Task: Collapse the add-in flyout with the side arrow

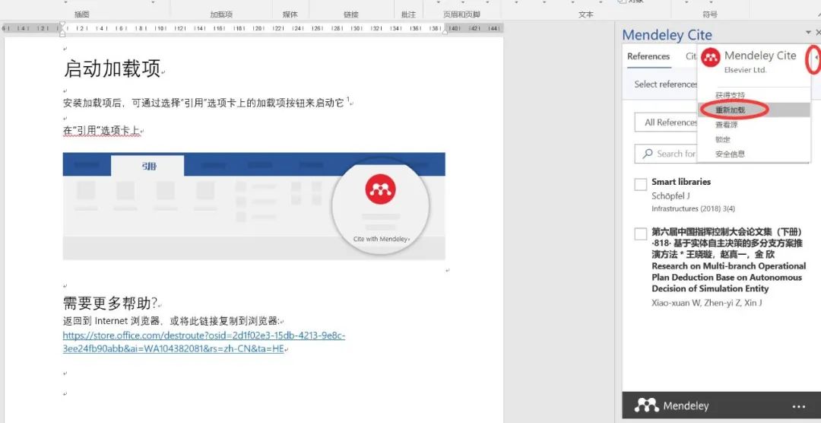Action: pyautogui.click(x=816, y=57)
